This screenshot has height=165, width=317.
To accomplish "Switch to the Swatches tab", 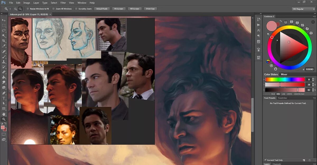I will (283, 98).
